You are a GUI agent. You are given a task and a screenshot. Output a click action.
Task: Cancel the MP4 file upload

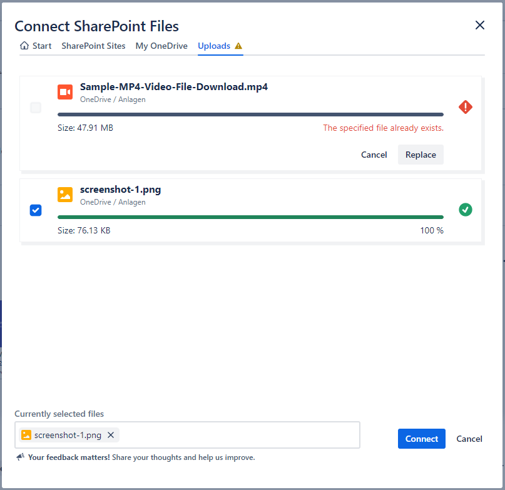pos(374,155)
